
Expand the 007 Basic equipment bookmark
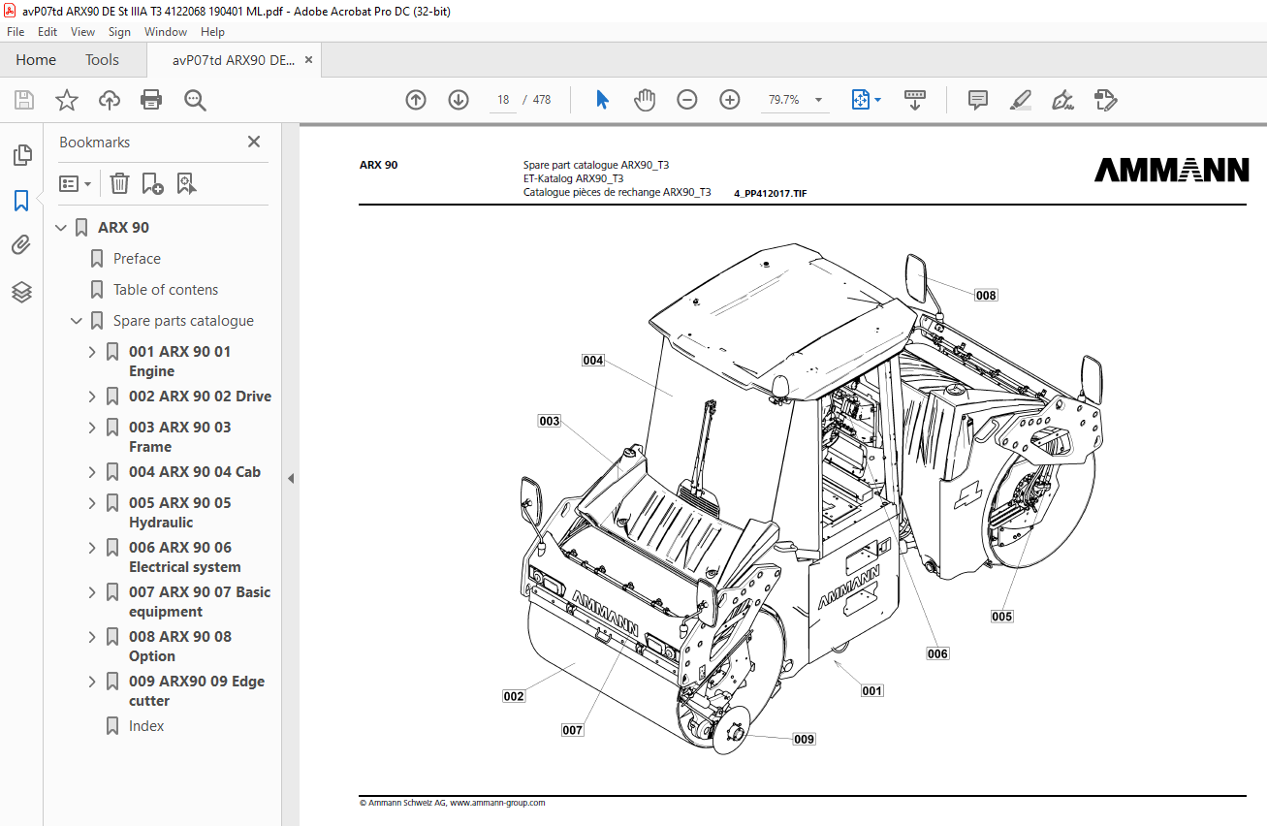(92, 592)
